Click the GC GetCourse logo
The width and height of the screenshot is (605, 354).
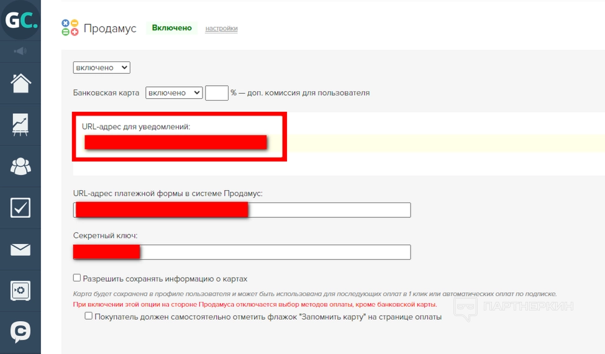coord(20,20)
